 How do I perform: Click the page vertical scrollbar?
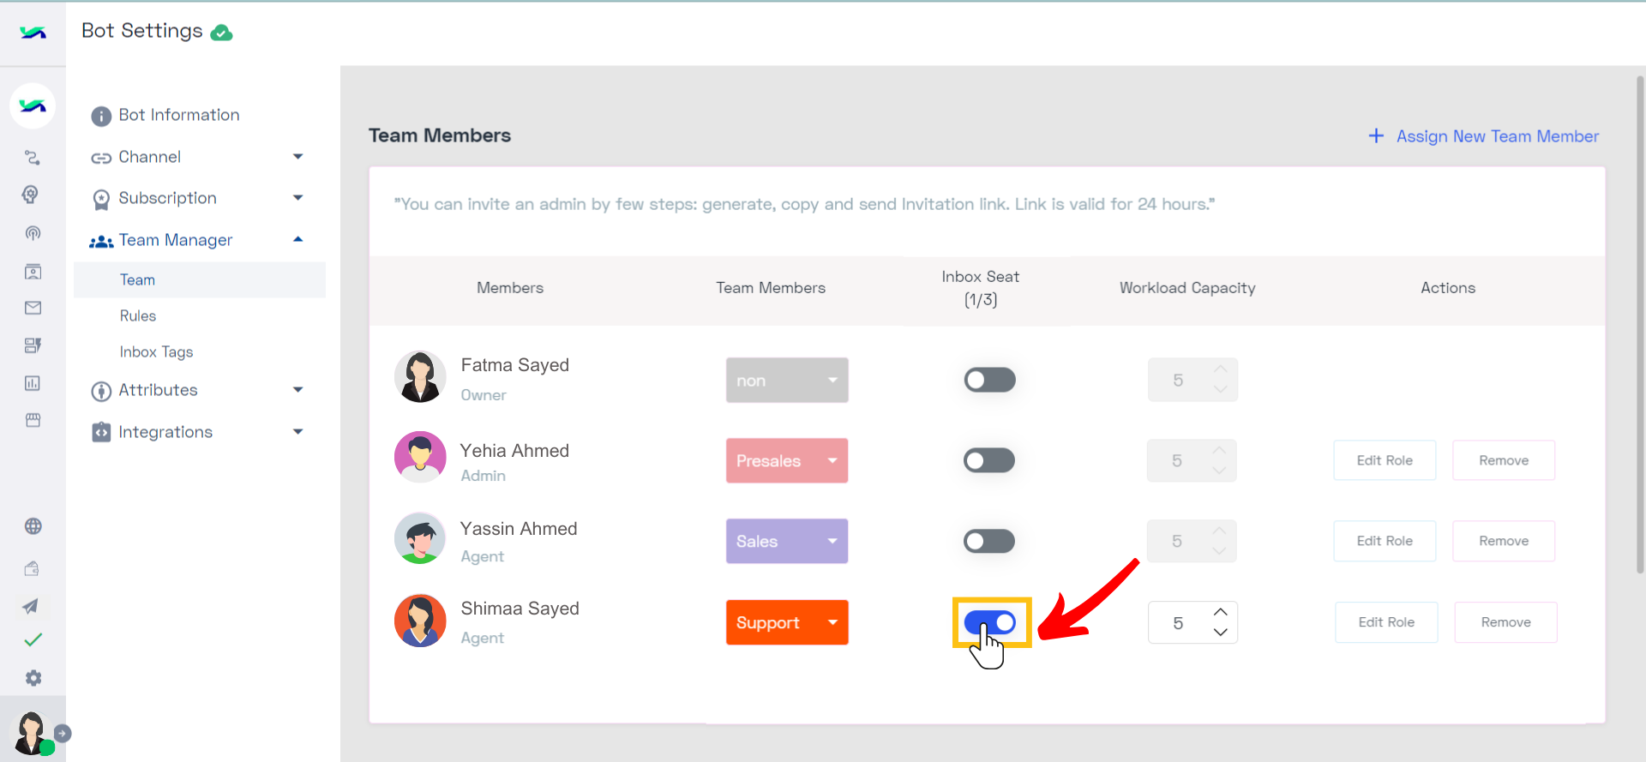[x=1639, y=326]
